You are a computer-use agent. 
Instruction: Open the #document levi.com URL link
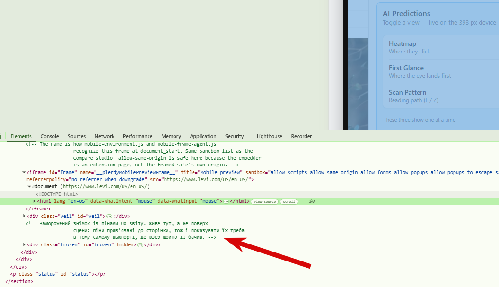(x=105, y=186)
